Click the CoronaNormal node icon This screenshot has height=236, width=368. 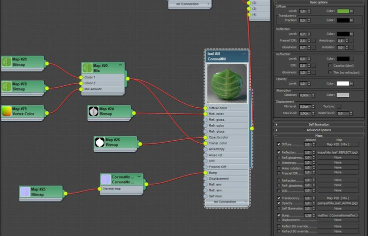pyautogui.click(x=105, y=180)
